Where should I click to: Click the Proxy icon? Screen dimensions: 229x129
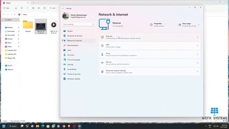pos(102,54)
